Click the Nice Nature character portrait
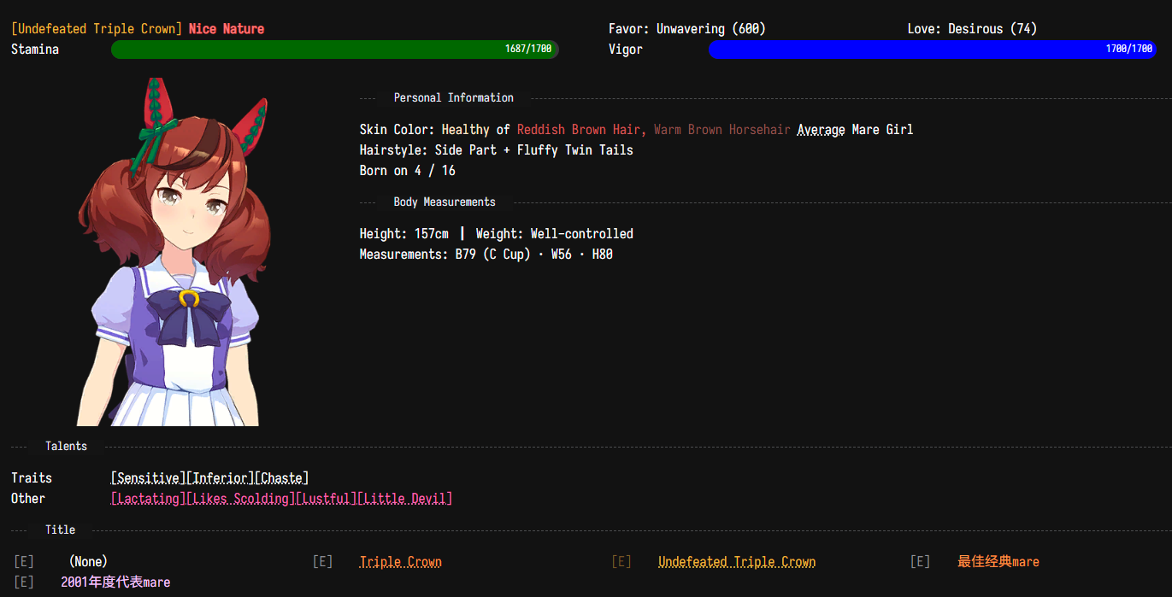This screenshot has height=597, width=1172. point(174,252)
